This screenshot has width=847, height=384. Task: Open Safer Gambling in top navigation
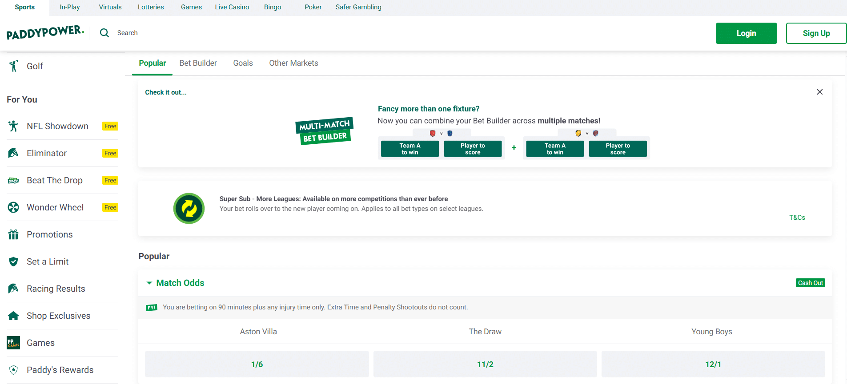coord(358,7)
